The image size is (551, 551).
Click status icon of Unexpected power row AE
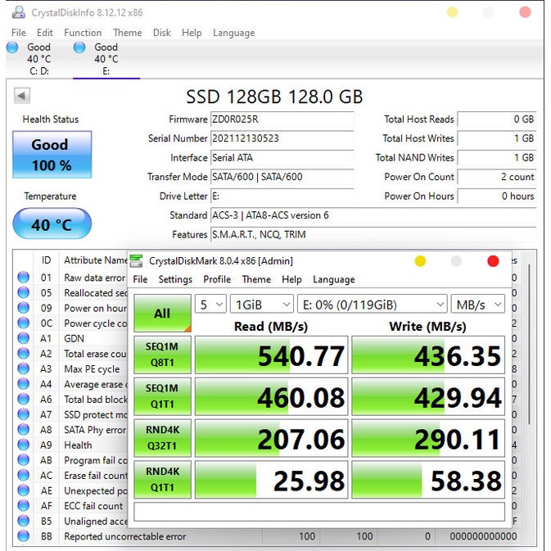pos(24,490)
